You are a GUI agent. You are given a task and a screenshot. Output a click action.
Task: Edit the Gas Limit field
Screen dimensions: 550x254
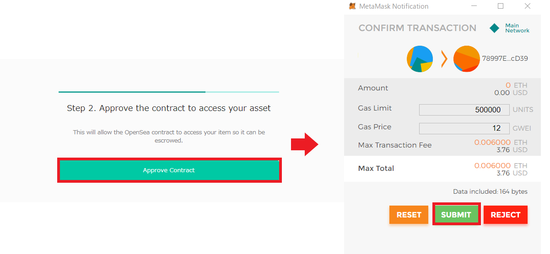click(464, 110)
